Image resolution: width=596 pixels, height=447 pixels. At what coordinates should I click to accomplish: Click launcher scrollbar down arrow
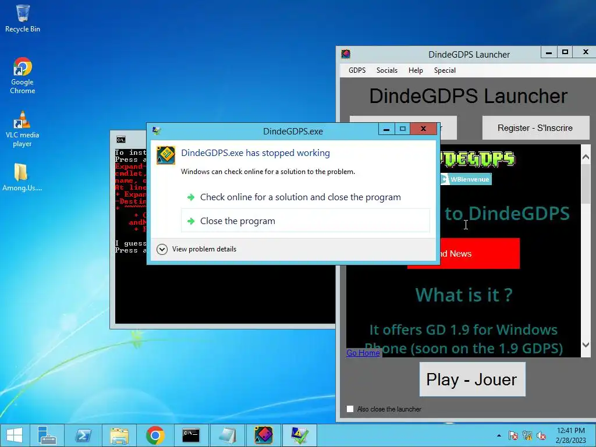(586, 345)
